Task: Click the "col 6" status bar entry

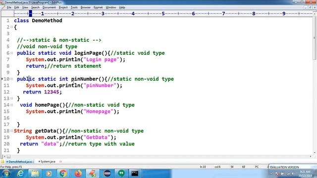Action: coord(217,167)
